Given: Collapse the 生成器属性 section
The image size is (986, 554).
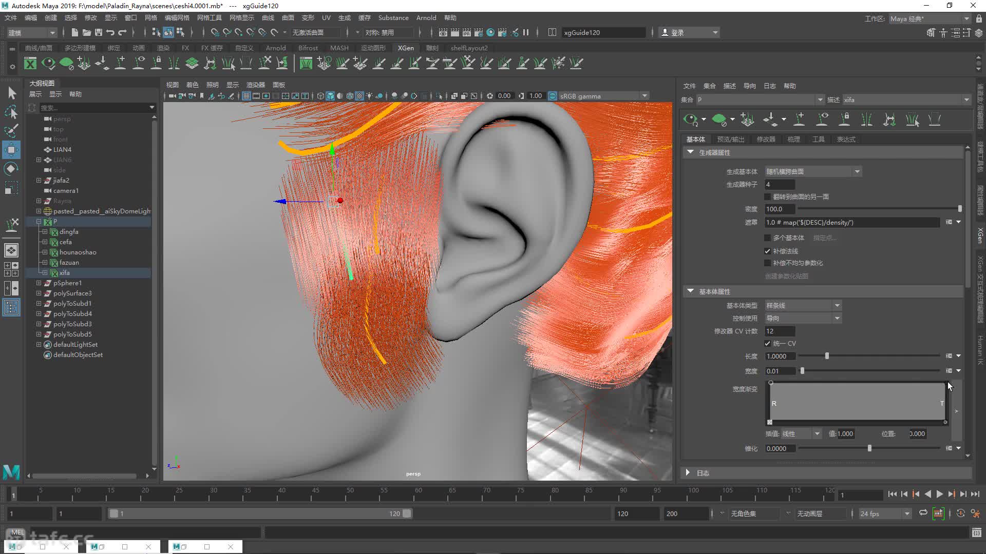Looking at the screenshot, I should [691, 152].
